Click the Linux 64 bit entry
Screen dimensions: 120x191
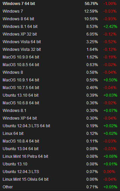(13, 134)
